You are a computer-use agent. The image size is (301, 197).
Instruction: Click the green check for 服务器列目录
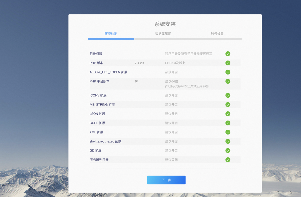click(x=228, y=160)
